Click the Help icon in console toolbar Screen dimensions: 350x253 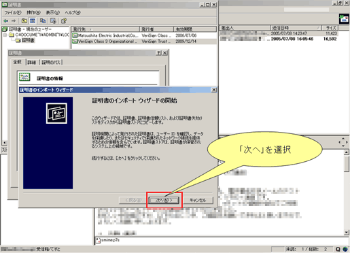[64, 21]
